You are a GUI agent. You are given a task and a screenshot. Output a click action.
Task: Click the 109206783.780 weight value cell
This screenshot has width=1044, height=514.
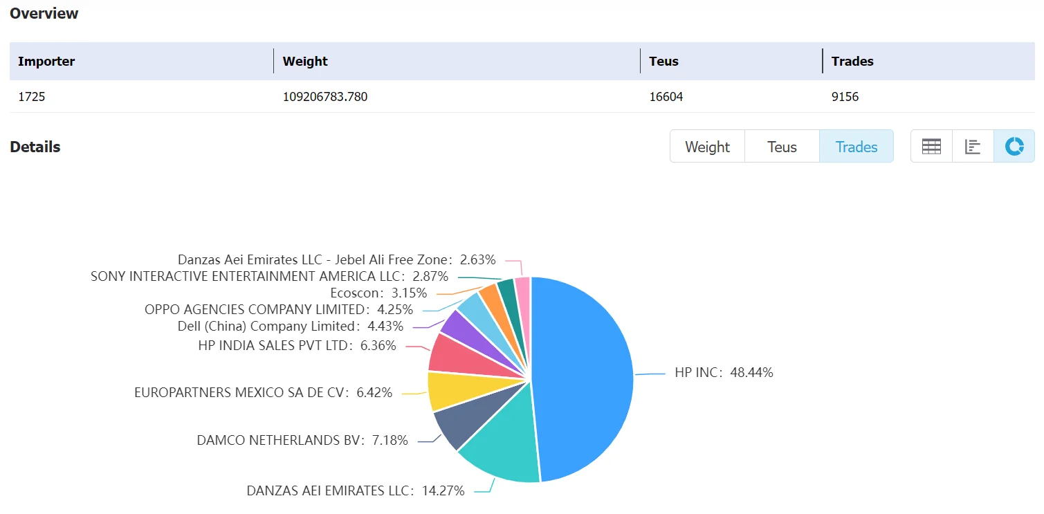(x=325, y=97)
